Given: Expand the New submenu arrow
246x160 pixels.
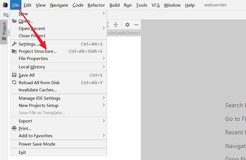Looking at the screenshot, I should tap(104, 13).
